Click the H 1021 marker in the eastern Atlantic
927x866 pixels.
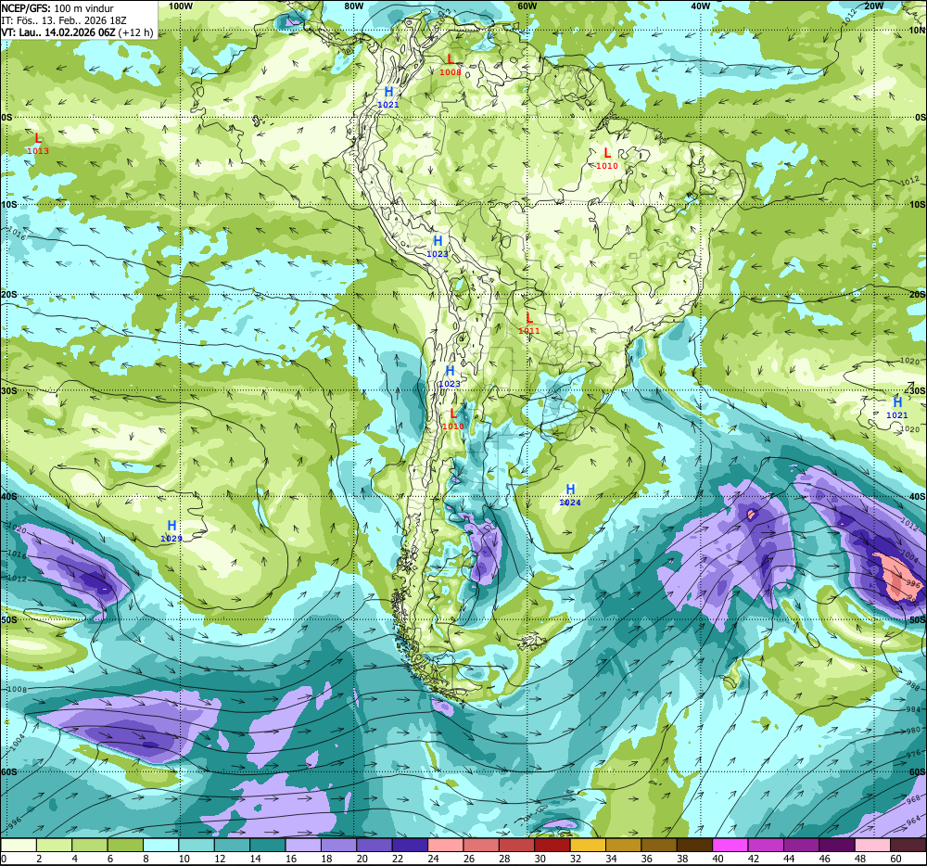pos(897,402)
